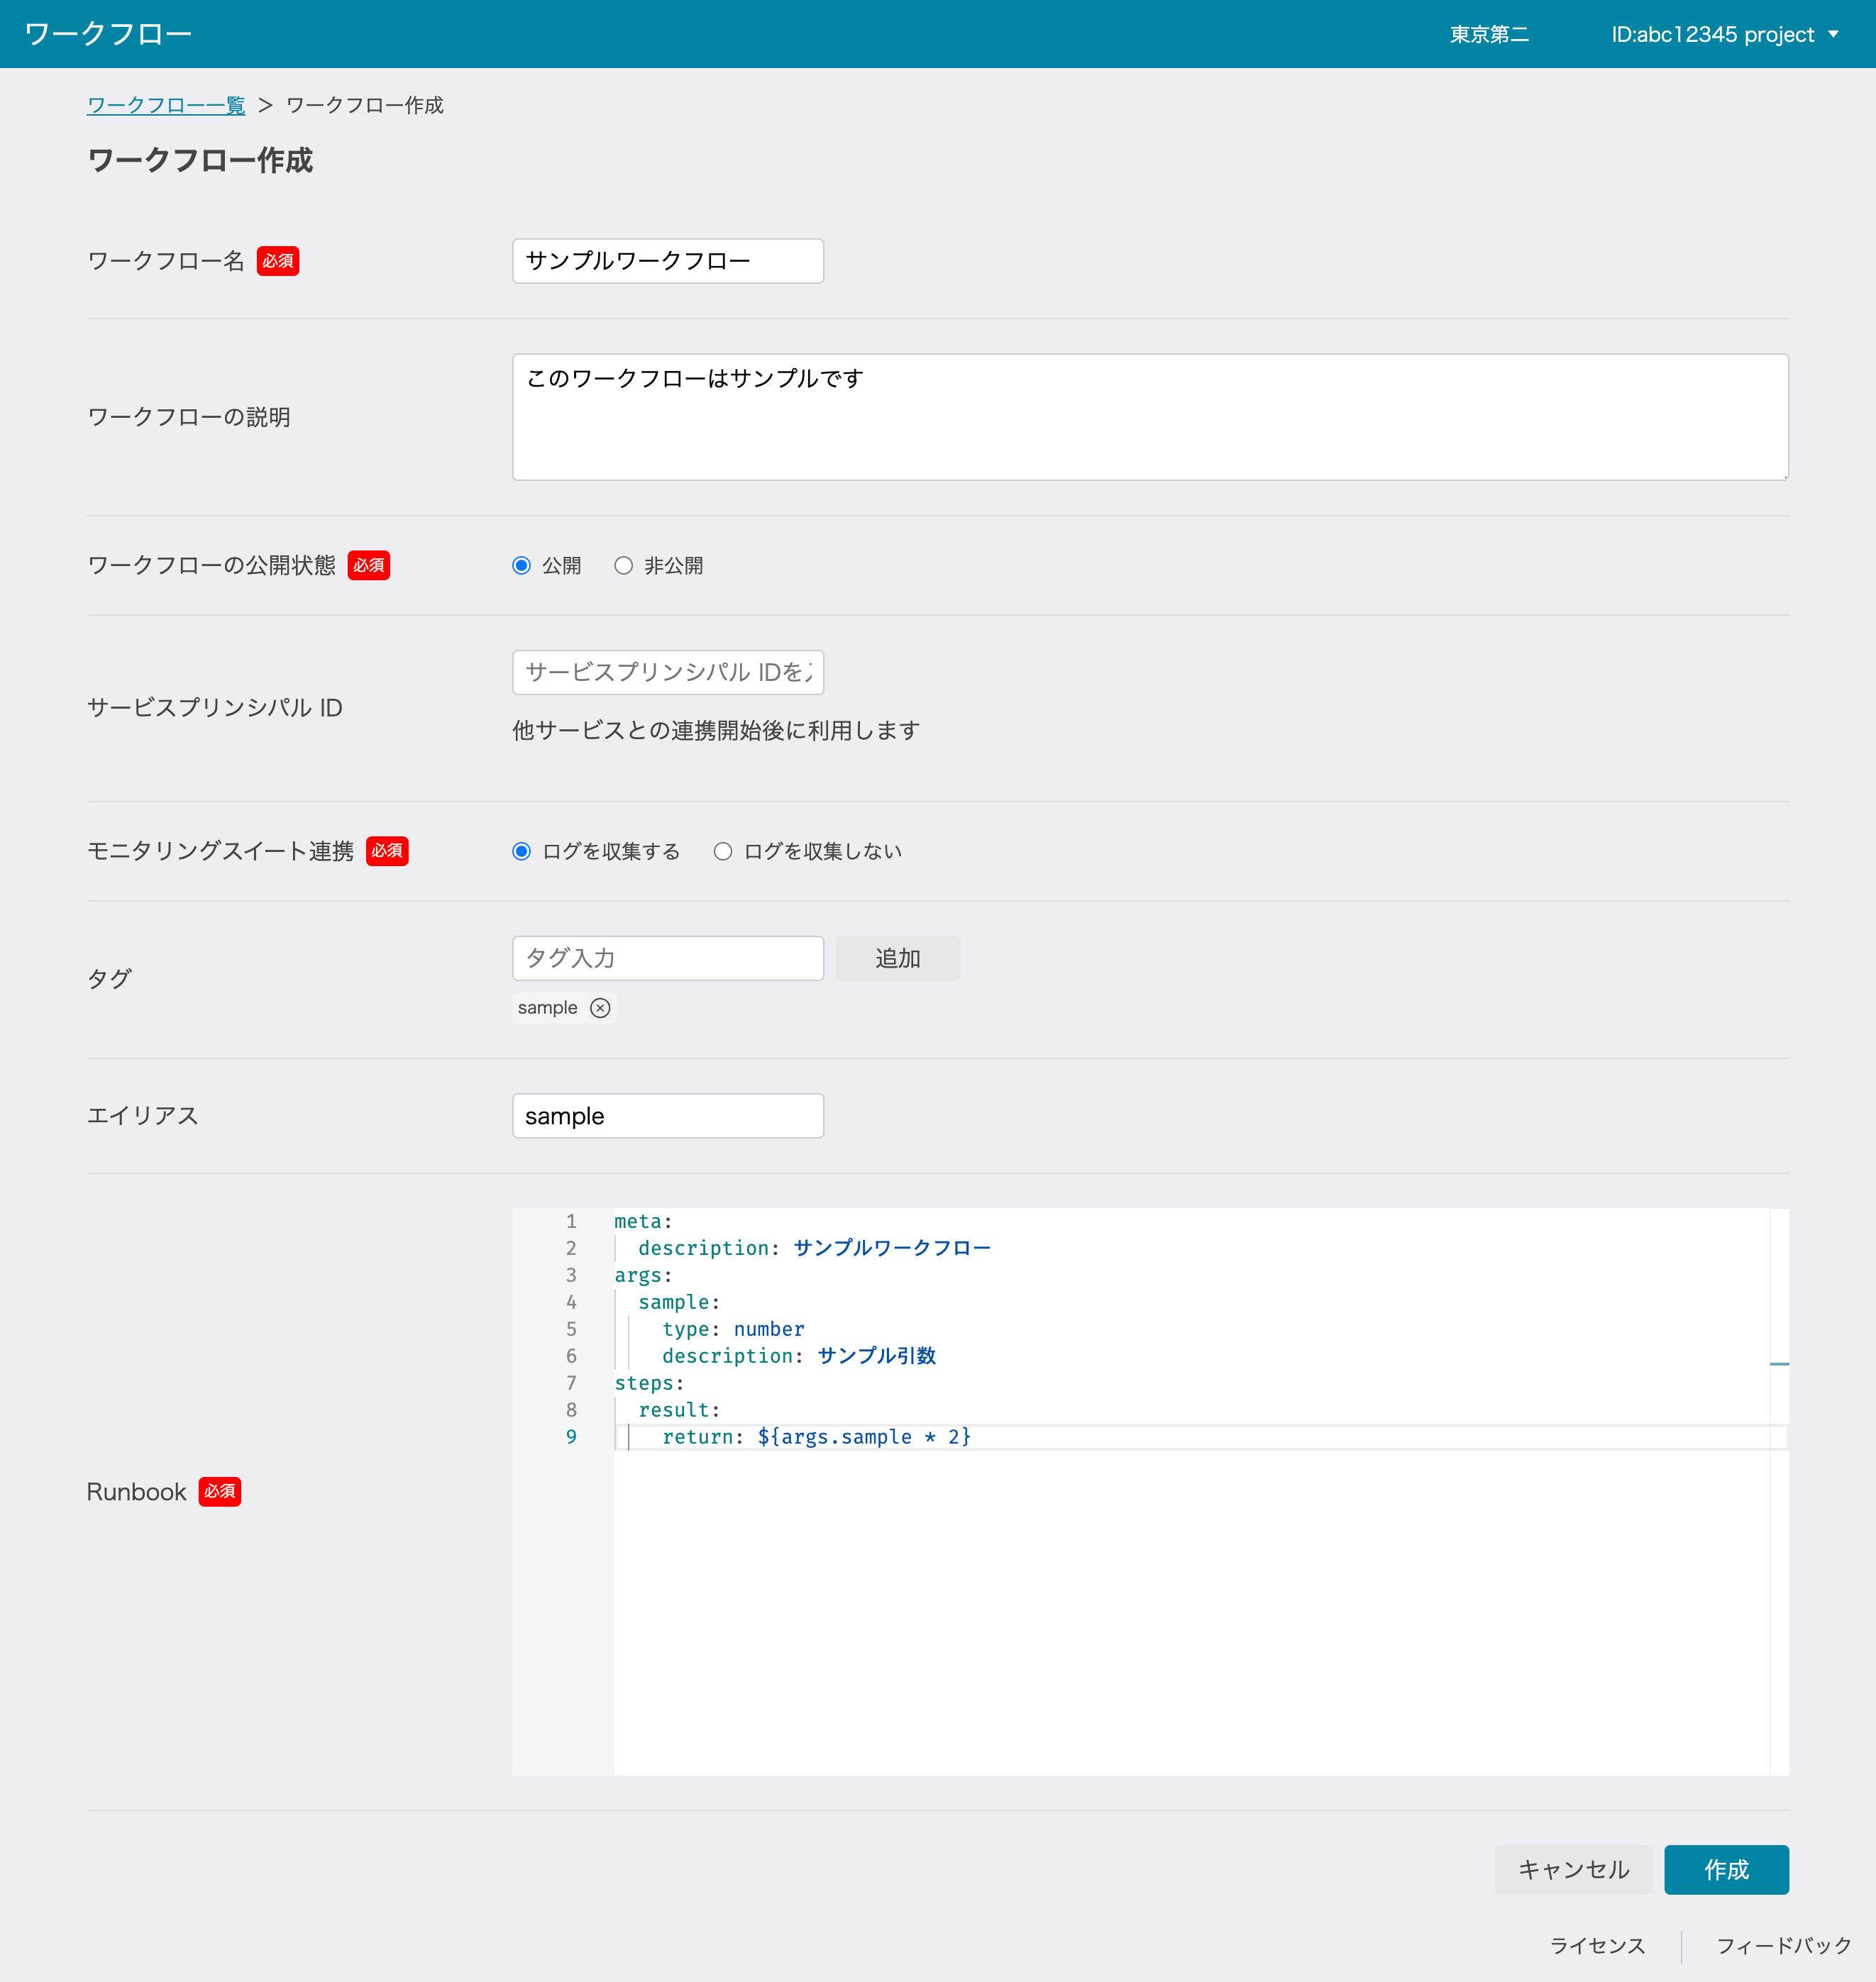Open the フィードバック footer link
The width and height of the screenshot is (1876, 1982).
pos(1784,1945)
